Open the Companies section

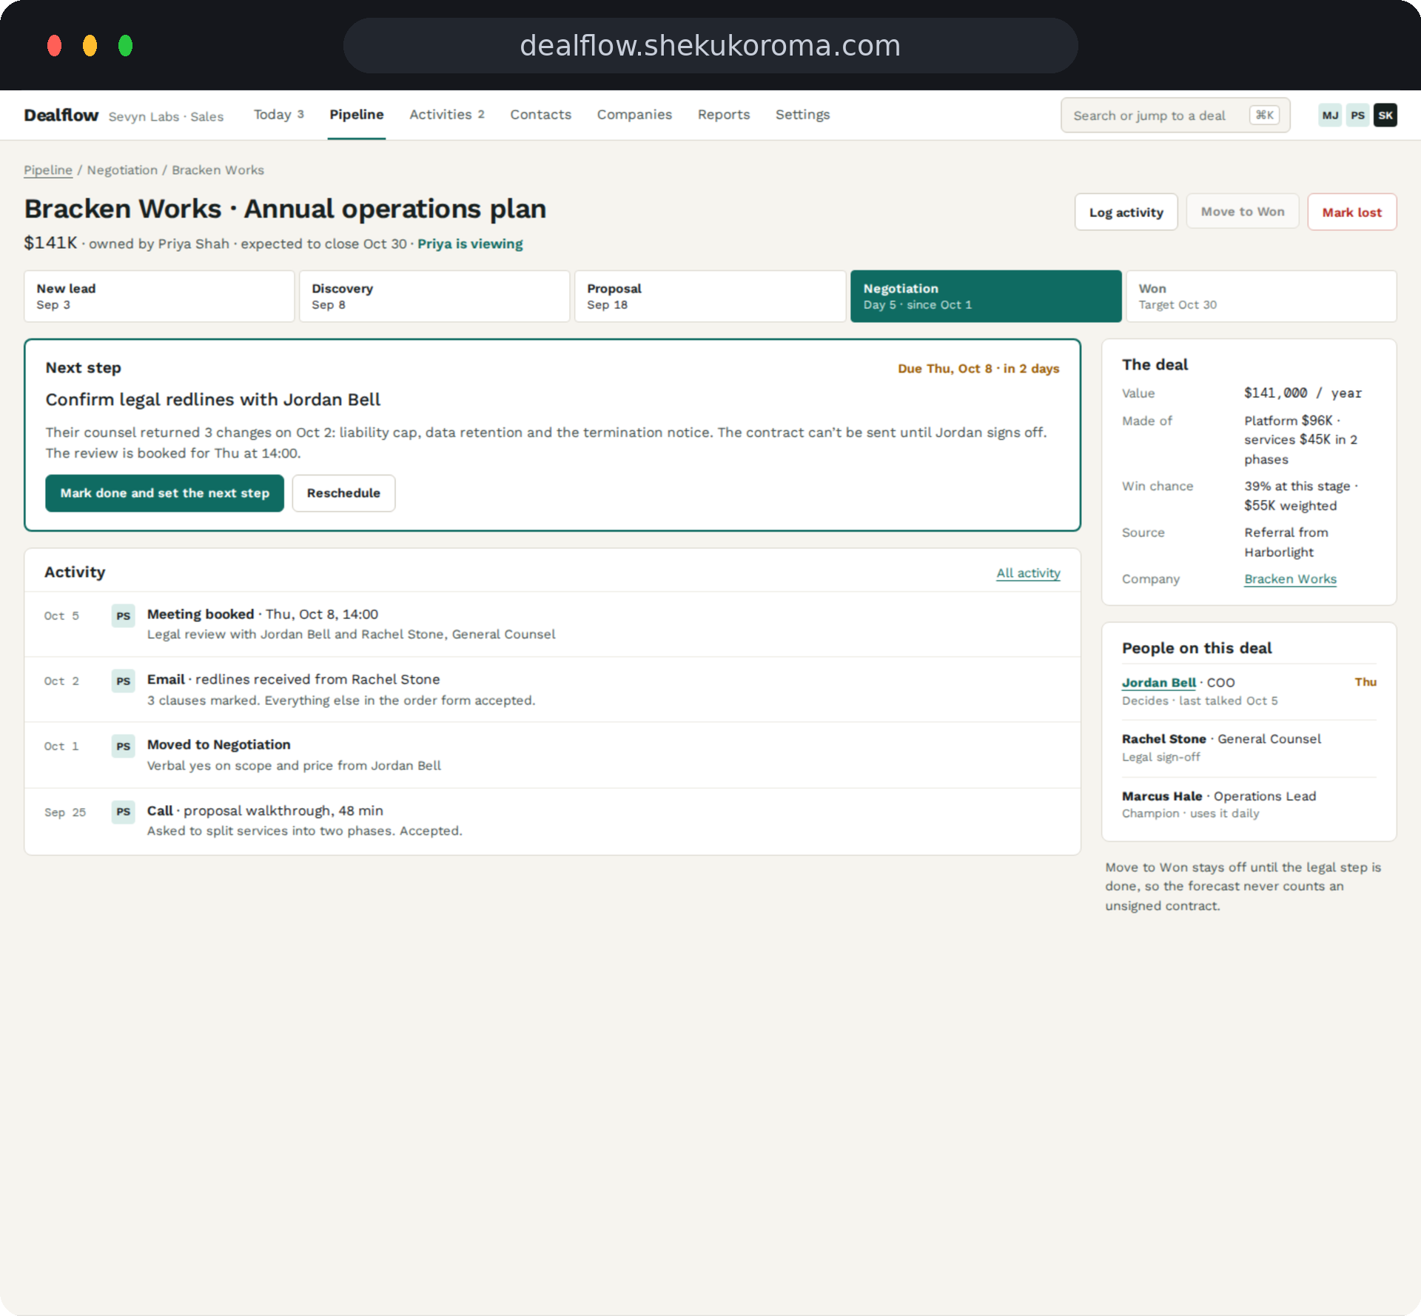click(x=634, y=114)
